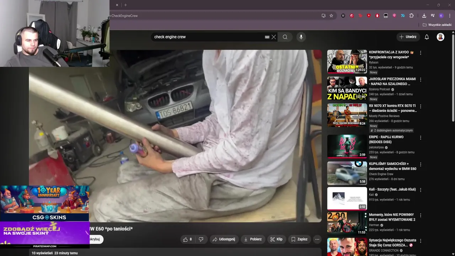Screen dimensions: 455x256
Task: Go to the GRANDE CONNECTION channel
Action: tap(384, 251)
